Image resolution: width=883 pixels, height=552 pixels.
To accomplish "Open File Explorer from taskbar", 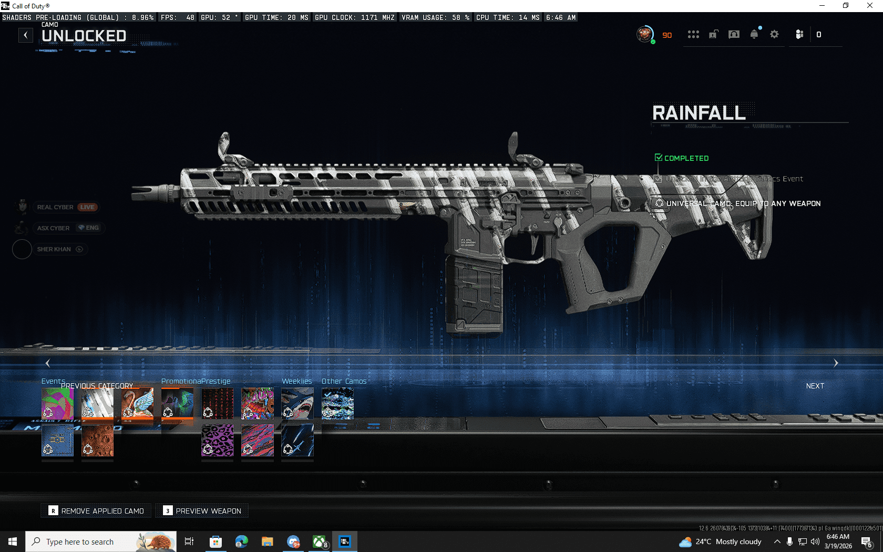I will [267, 541].
